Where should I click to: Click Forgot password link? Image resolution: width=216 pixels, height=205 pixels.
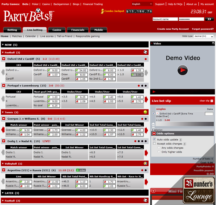click(x=203, y=29)
